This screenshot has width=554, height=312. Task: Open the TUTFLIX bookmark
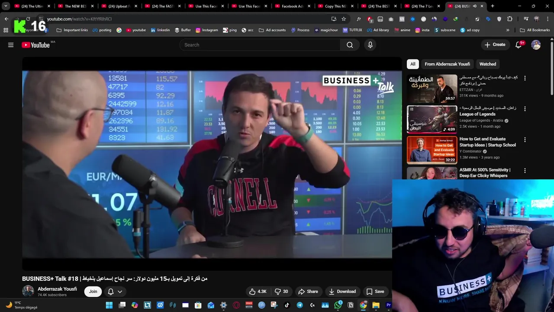pyautogui.click(x=352, y=30)
